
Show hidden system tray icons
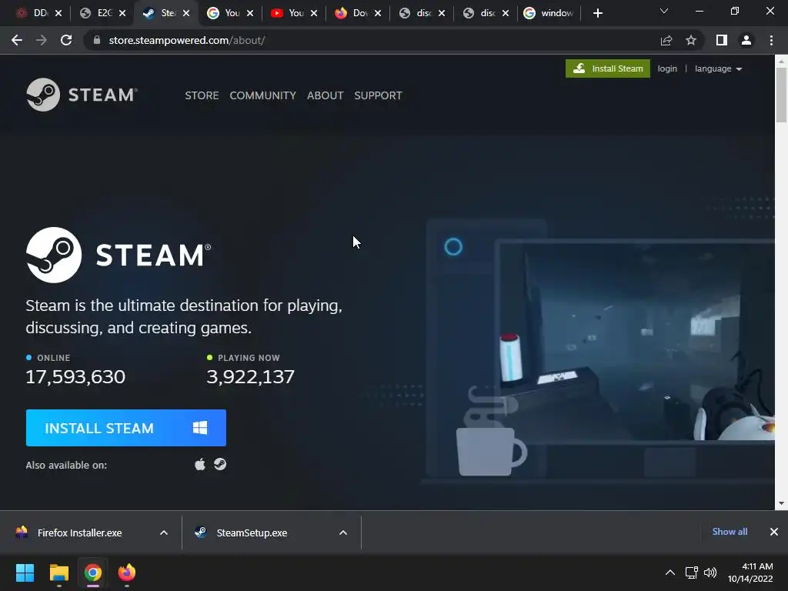670,573
